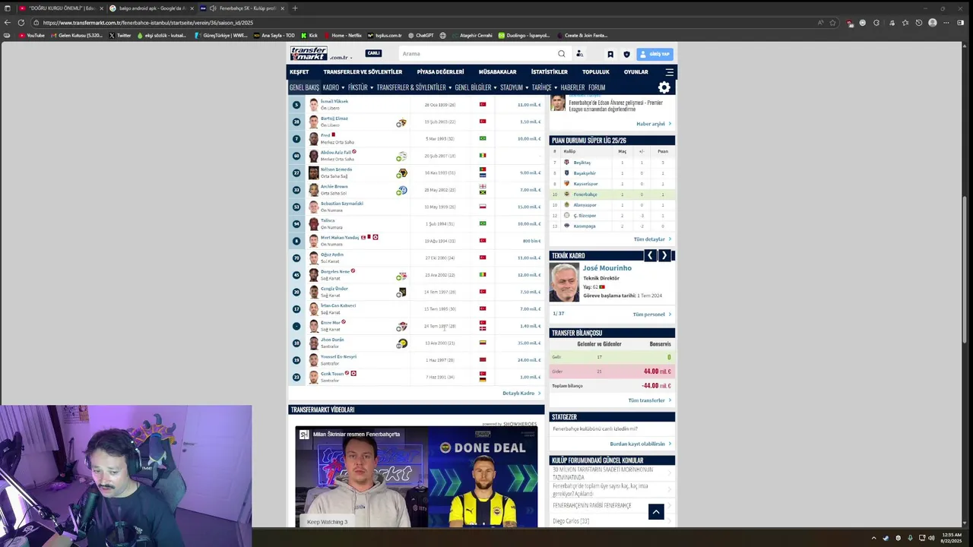This screenshot has height=547, width=973.
Task: Open a new browser tab with plus
Action: [295, 8]
